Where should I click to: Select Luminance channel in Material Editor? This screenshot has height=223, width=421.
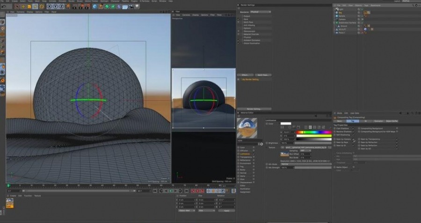[245, 154]
